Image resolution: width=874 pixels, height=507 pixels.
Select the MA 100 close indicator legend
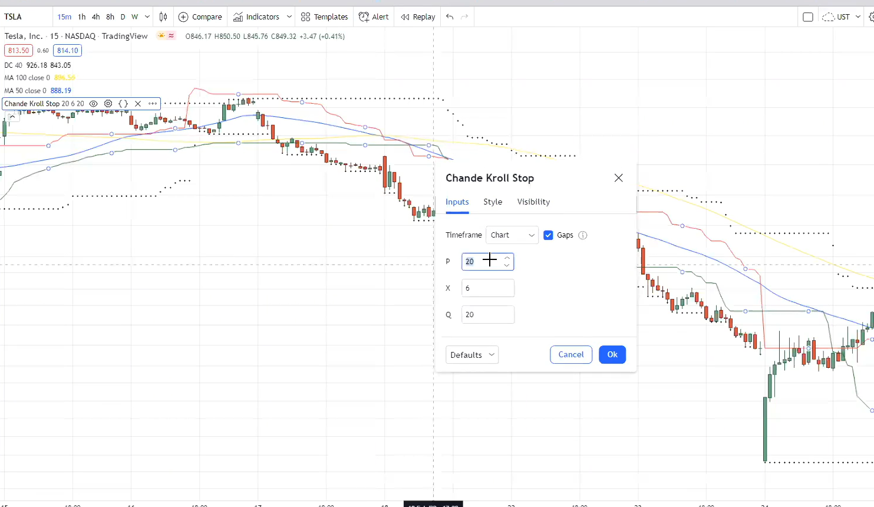[27, 78]
